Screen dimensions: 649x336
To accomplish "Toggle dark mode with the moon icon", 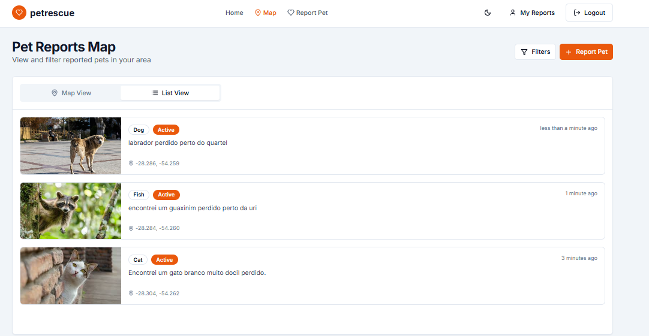I will (488, 13).
